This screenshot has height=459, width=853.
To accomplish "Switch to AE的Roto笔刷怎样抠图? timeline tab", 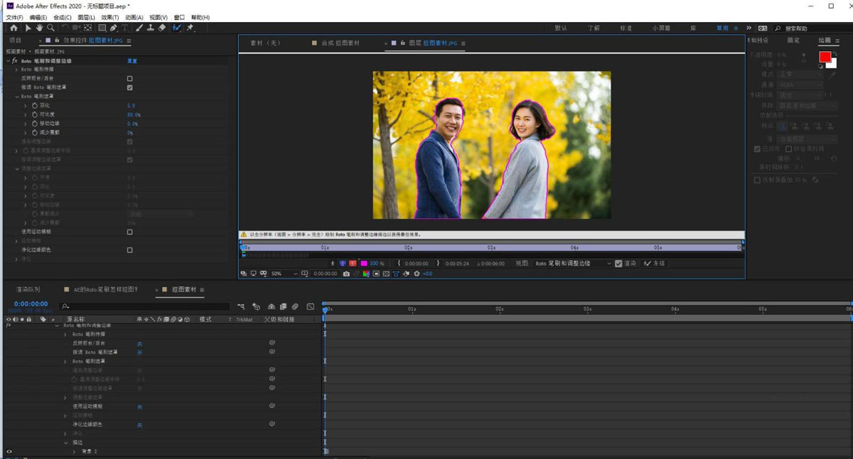I will coord(104,290).
